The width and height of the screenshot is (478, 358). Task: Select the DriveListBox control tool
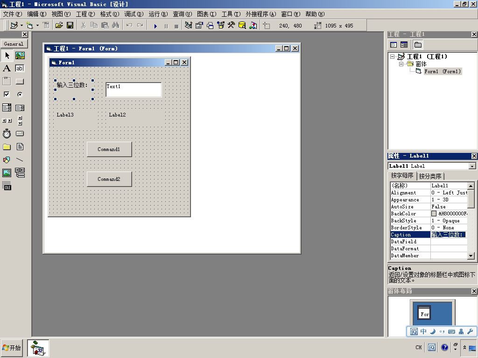(x=20, y=134)
